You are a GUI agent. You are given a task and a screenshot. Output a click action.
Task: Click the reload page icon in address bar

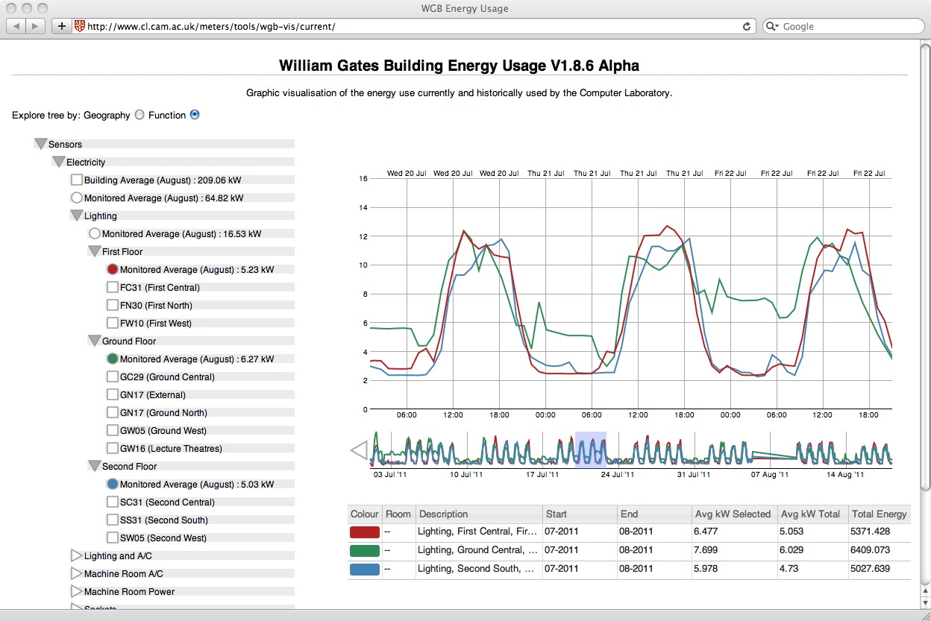(x=746, y=26)
